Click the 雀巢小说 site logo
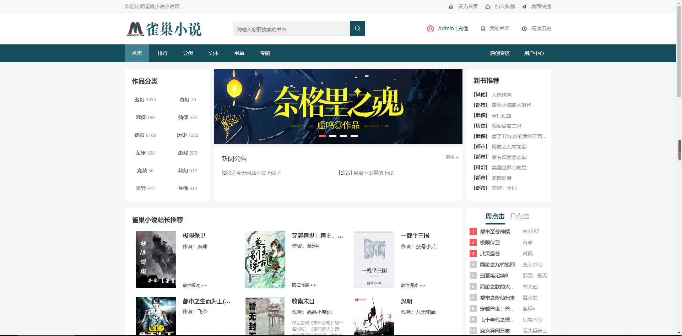This screenshot has width=682, height=336. coord(164,29)
